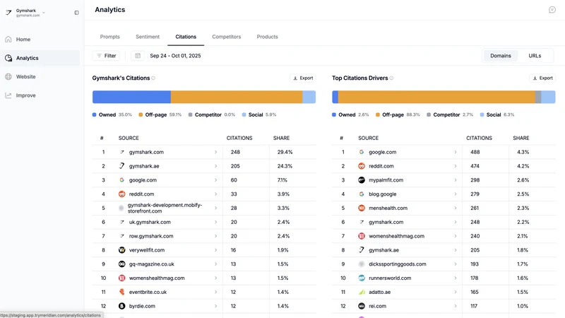Show the info icon beside Gymshark's Citations
The height and width of the screenshot is (318, 565).
coord(153,78)
